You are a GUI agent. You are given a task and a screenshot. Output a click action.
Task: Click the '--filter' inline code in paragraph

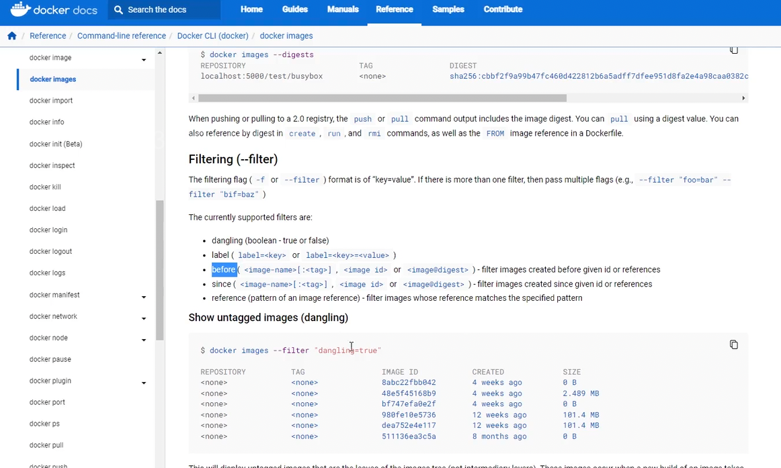[302, 180]
